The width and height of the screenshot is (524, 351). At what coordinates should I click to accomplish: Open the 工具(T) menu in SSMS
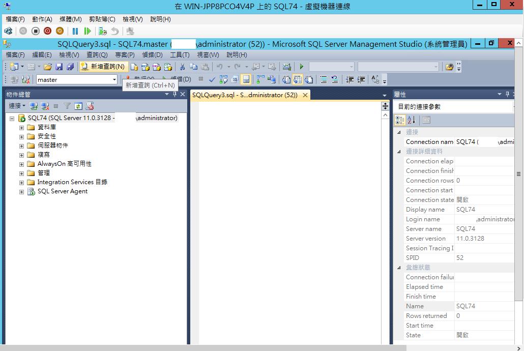[x=180, y=55]
